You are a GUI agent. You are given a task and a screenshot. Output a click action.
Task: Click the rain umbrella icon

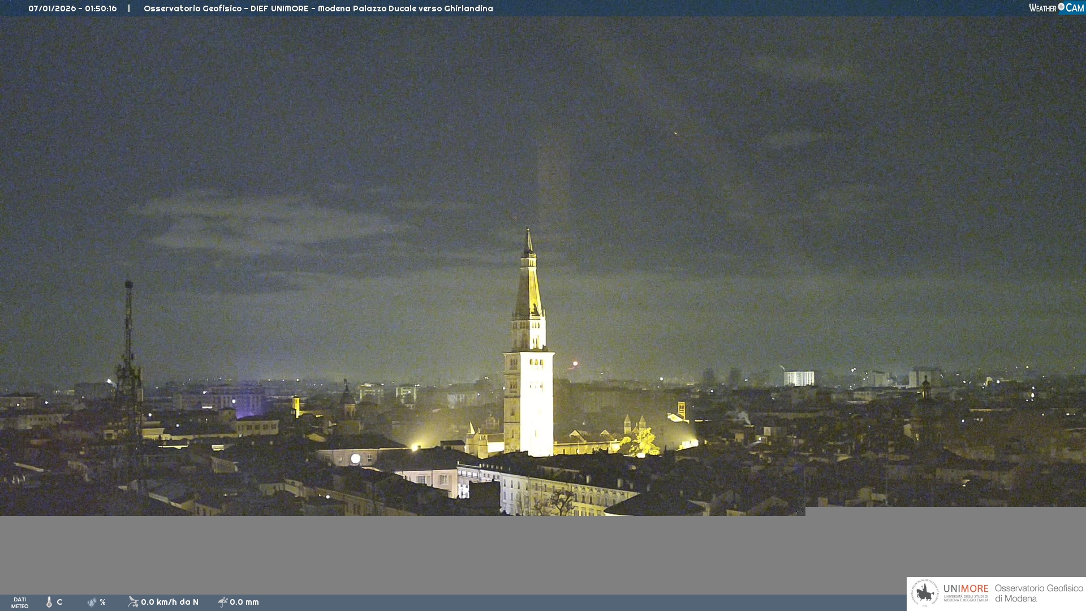pos(222,602)
